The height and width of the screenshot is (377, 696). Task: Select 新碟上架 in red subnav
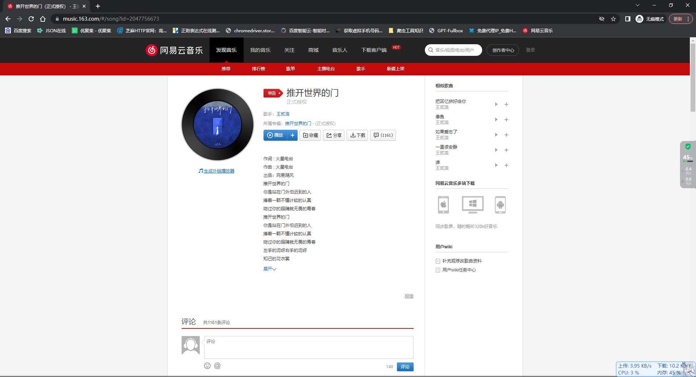coord(395,69)
